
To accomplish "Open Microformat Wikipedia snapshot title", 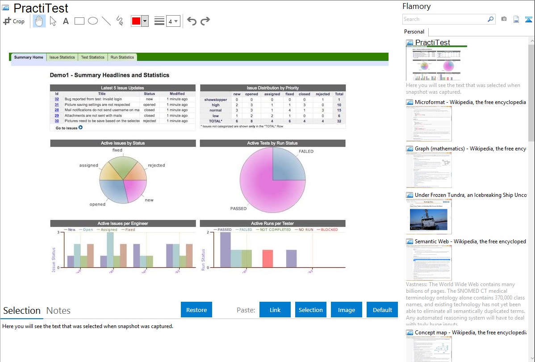I will (x=470, y=102).
